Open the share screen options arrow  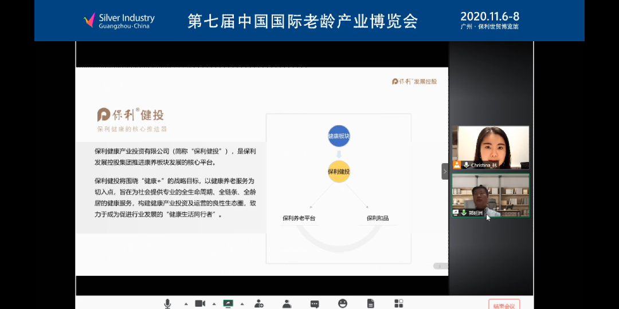[242, 304]
